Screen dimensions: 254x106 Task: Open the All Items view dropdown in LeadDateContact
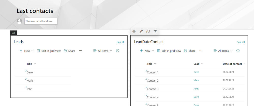click(223, 51)
